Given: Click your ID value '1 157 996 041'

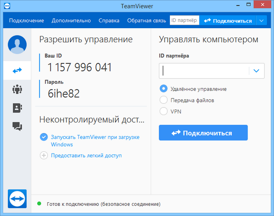Looking at the screenshot, I should 80,68.
